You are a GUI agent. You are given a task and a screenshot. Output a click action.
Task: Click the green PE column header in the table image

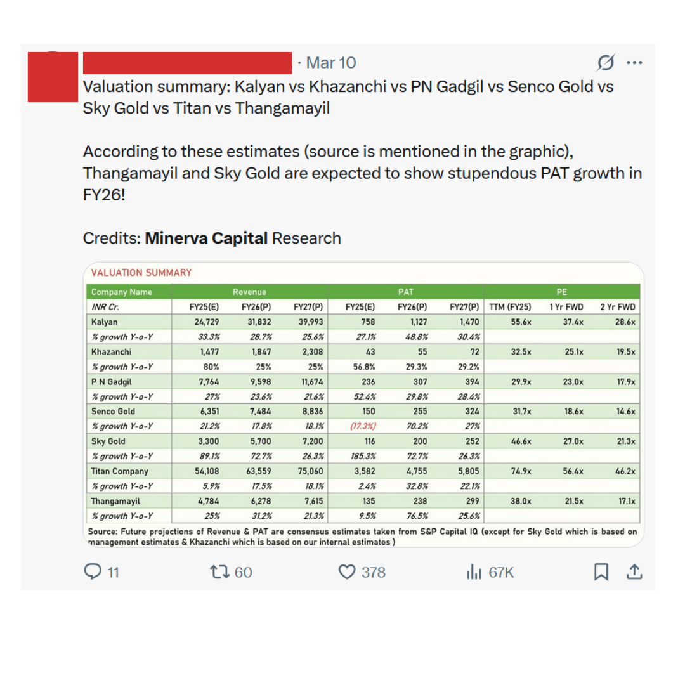point(562,292)
